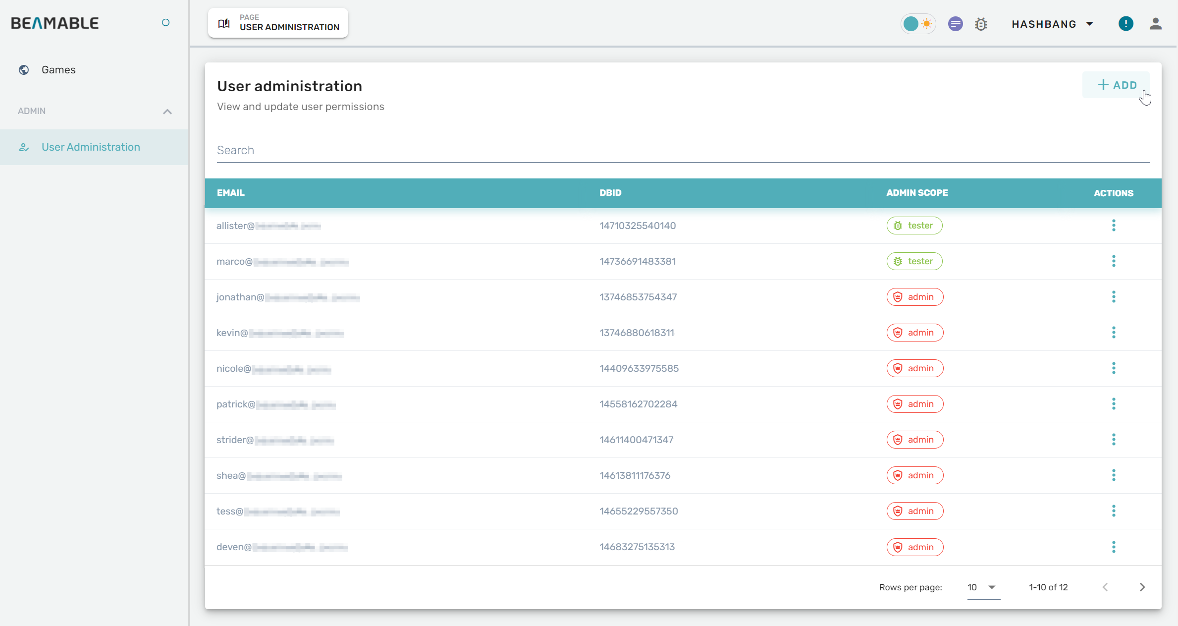The height and width of the screenshot is (626, 1178).
Task: Open actions menu for deven's row
Action: click(1113, 547)
